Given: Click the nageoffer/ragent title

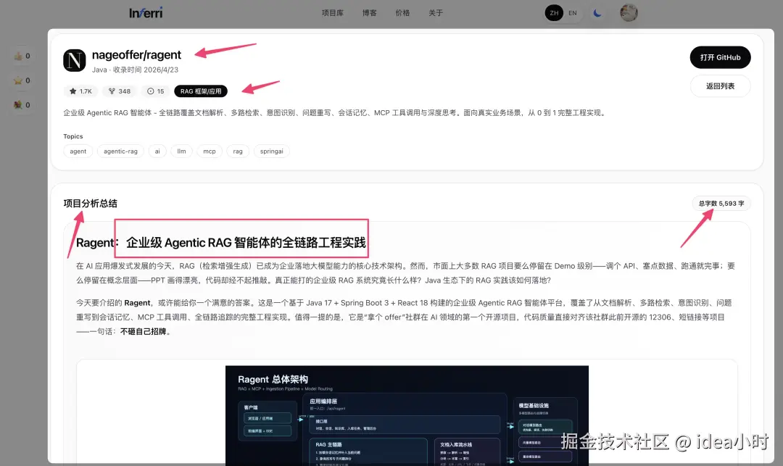Looking at the screenshot, I should click(x=136, y=55).
